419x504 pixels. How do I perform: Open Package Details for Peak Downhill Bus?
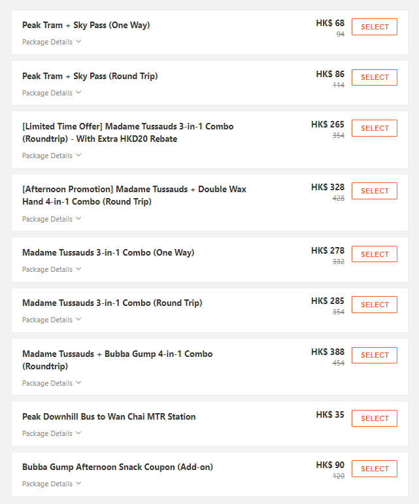click(x=52, y=433)
